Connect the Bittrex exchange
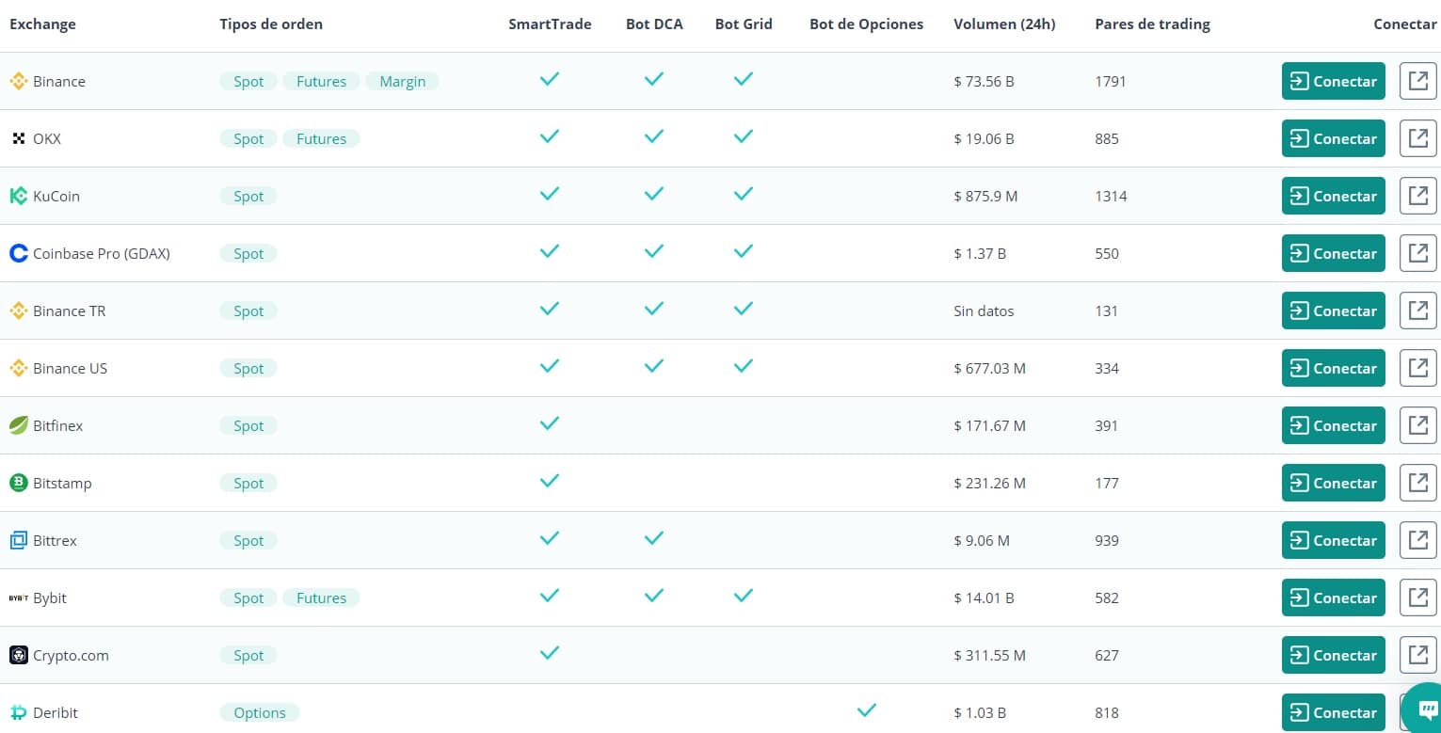This screenshot has height=733, width=1441. click(x=1334, y=540)
